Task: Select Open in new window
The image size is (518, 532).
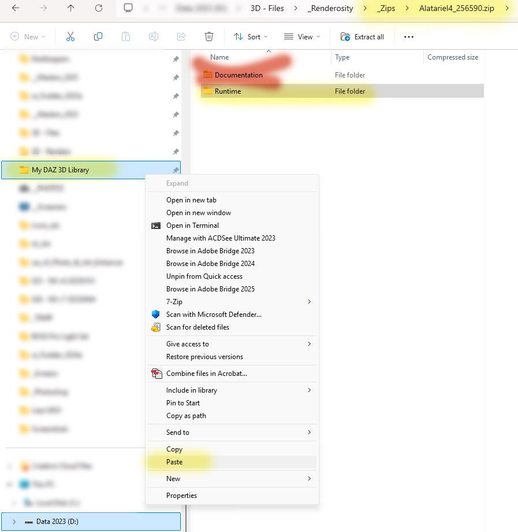Action: pyautogui.click(x=232, y=213)
